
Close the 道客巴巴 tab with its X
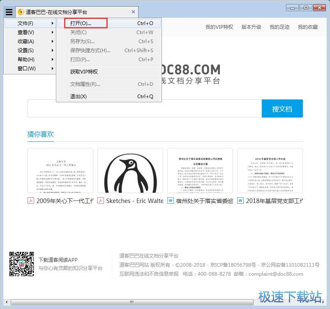point(133,12)
